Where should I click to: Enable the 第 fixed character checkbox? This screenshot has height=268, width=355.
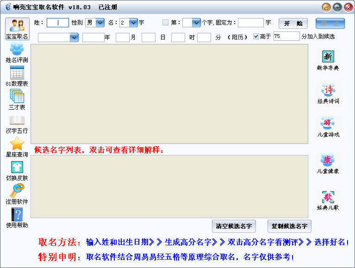tap(166, 23)
